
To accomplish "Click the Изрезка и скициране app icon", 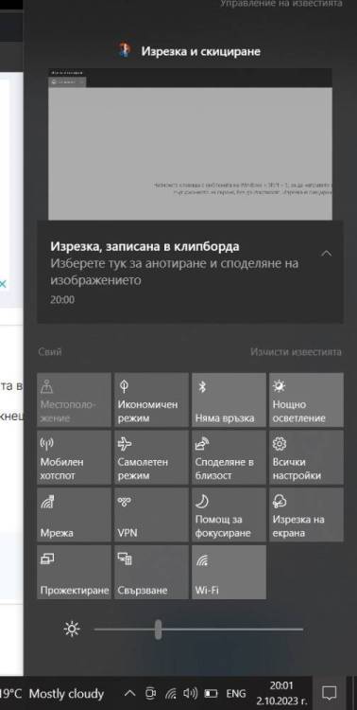I will (x=124, y=50).
